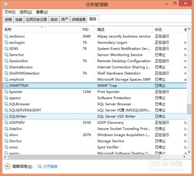The height and width of the screenshot is (176, 194).
Task: Click the svsvc gear icon
Action: tap(6, 147)
